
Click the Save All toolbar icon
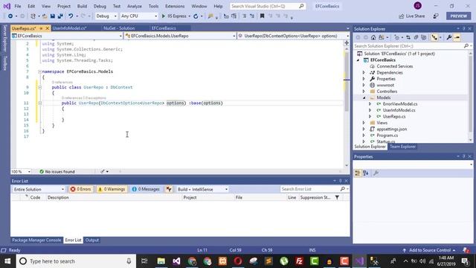point(60,16)
